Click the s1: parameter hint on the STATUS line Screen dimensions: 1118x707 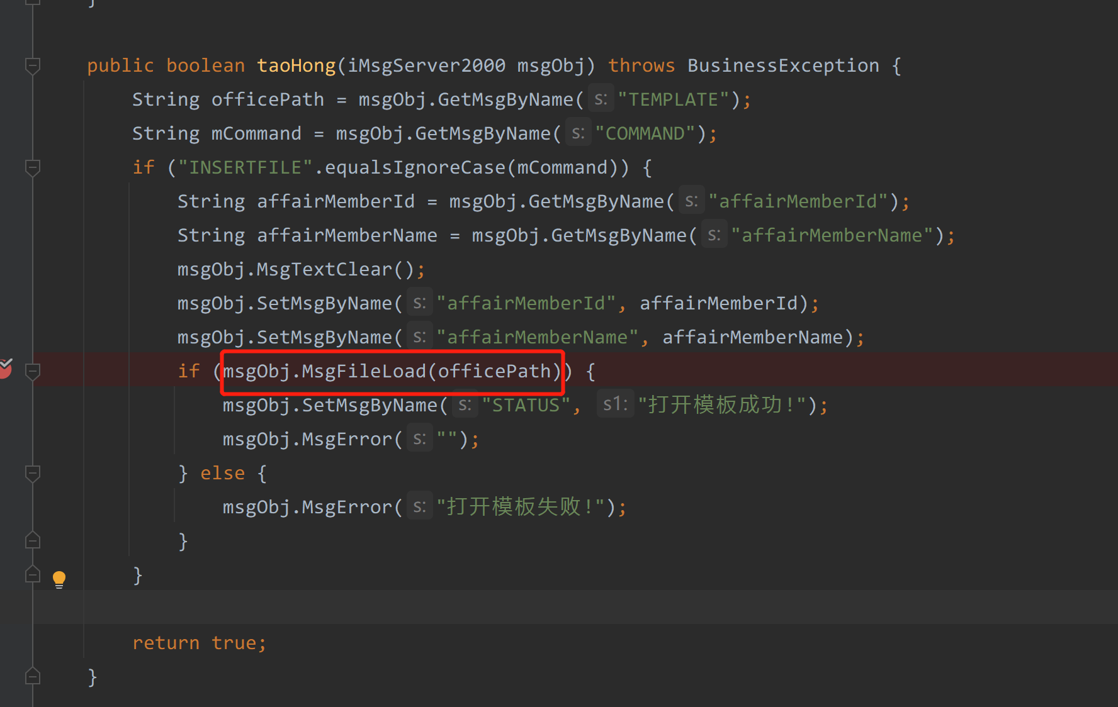point(614,404)
